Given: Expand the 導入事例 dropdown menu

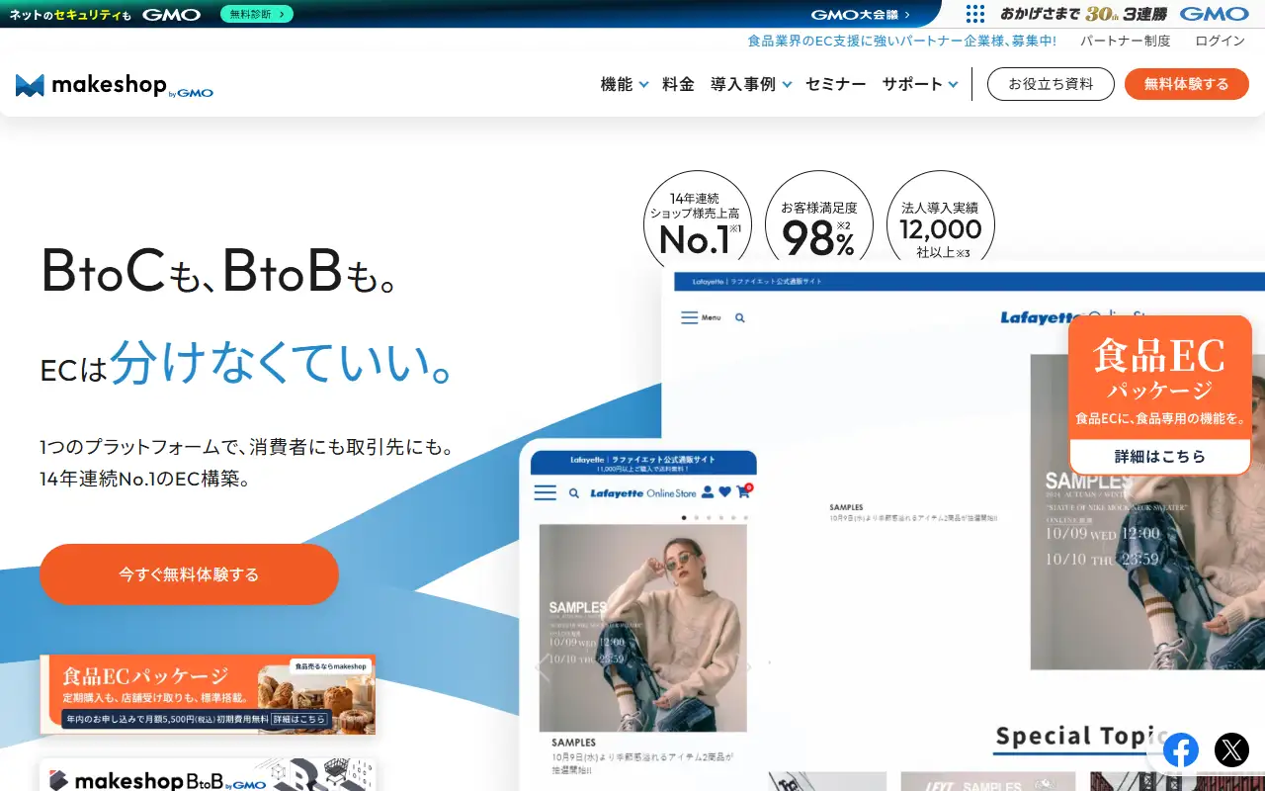Looking at the screenshot, I should [x=751, y=84].
